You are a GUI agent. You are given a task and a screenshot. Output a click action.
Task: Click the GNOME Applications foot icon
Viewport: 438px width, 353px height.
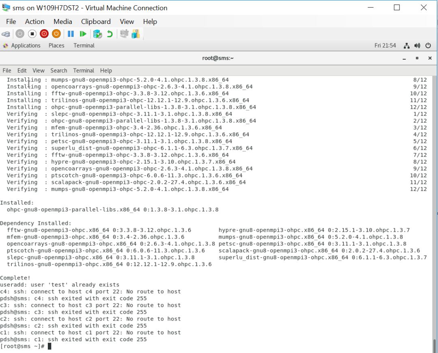(x=5, y=45)
